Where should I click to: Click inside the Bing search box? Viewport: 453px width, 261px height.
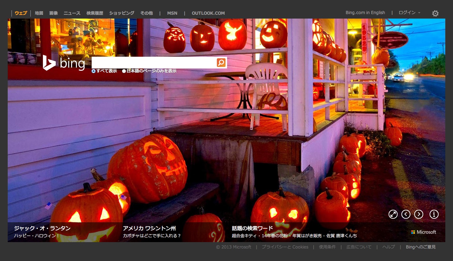[x=154, y=62]
